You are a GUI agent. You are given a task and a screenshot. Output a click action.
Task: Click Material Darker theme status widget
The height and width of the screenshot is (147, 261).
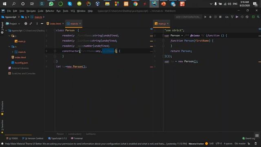click(x=196, y=144)
